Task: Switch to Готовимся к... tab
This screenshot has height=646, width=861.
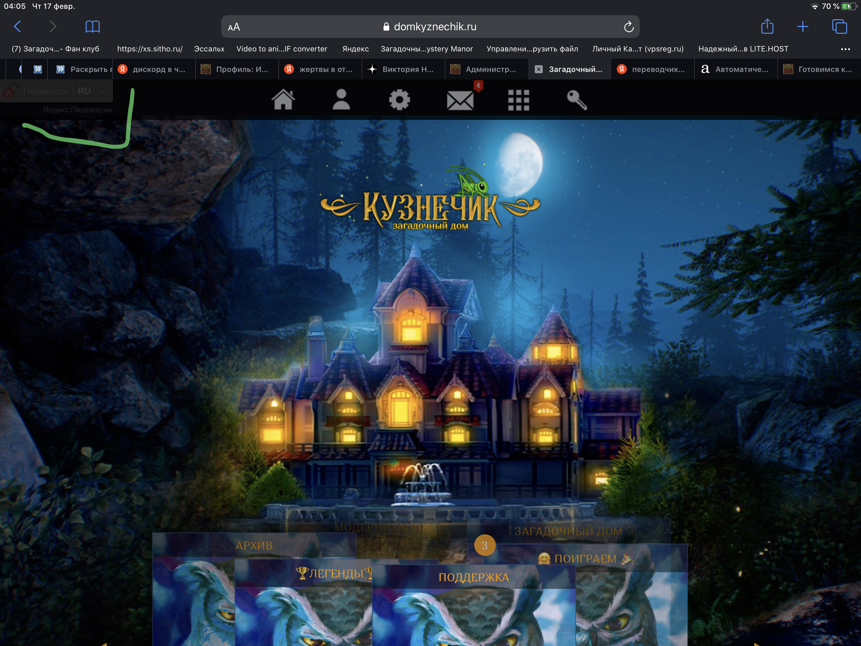Action: pyautogui.click(x=819, y=69)
